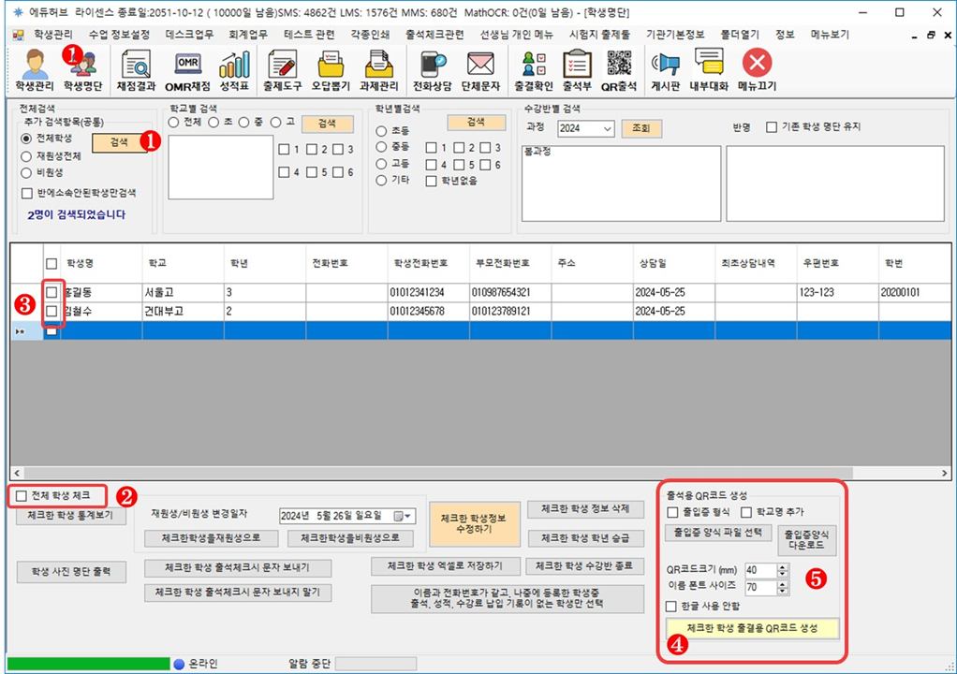This screenshot has width=957, height=674.
Task: Open the 출석체크관련 menu
Action: pyautogui.click(x=434, y=34)
